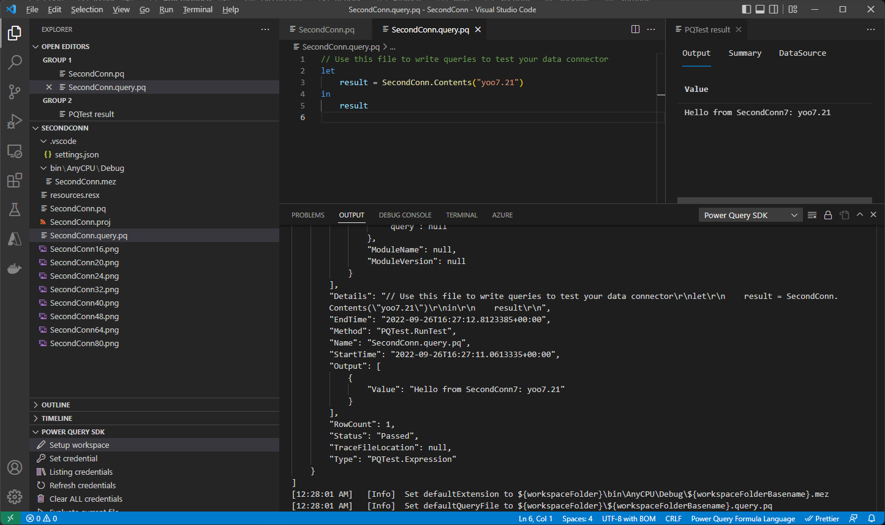Click feedback icon in status bar

(854, 518)
